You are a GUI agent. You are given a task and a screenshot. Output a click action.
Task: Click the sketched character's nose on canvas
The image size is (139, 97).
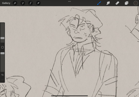point(76,32)
